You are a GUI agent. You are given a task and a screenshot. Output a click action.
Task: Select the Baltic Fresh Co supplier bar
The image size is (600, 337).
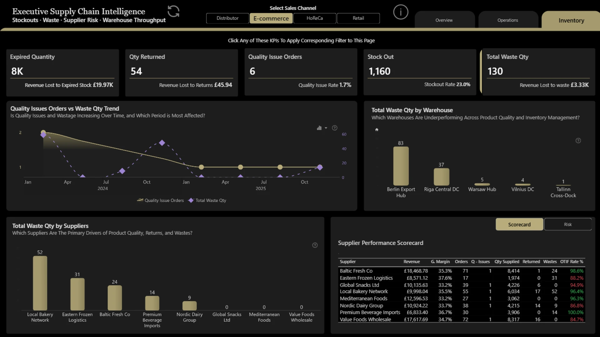pos(115,298)
